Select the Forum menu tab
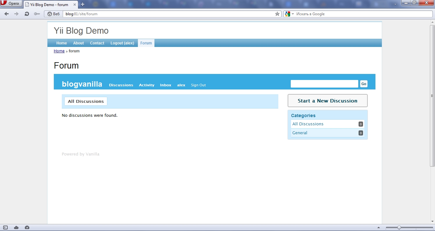The image size is (435, 231). [146, 43]
